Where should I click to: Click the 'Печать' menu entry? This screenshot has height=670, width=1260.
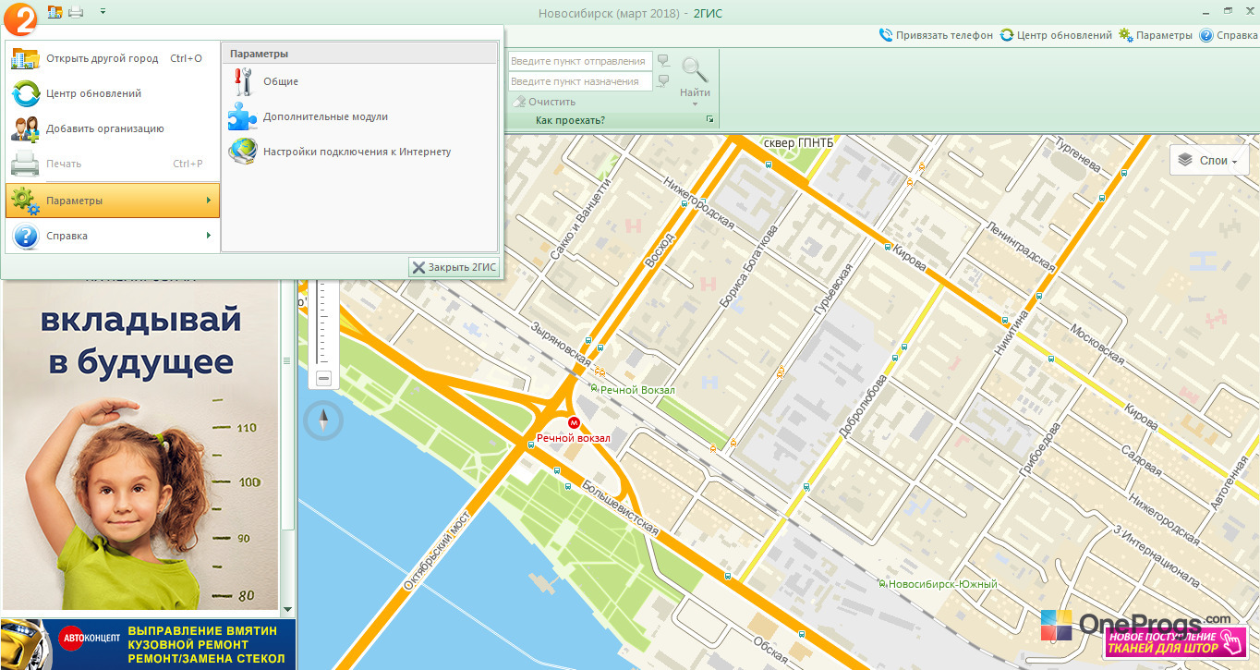[113, 164]
